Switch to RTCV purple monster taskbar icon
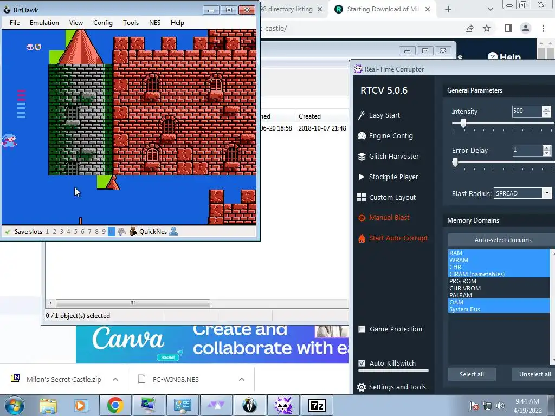 (283, 405)
